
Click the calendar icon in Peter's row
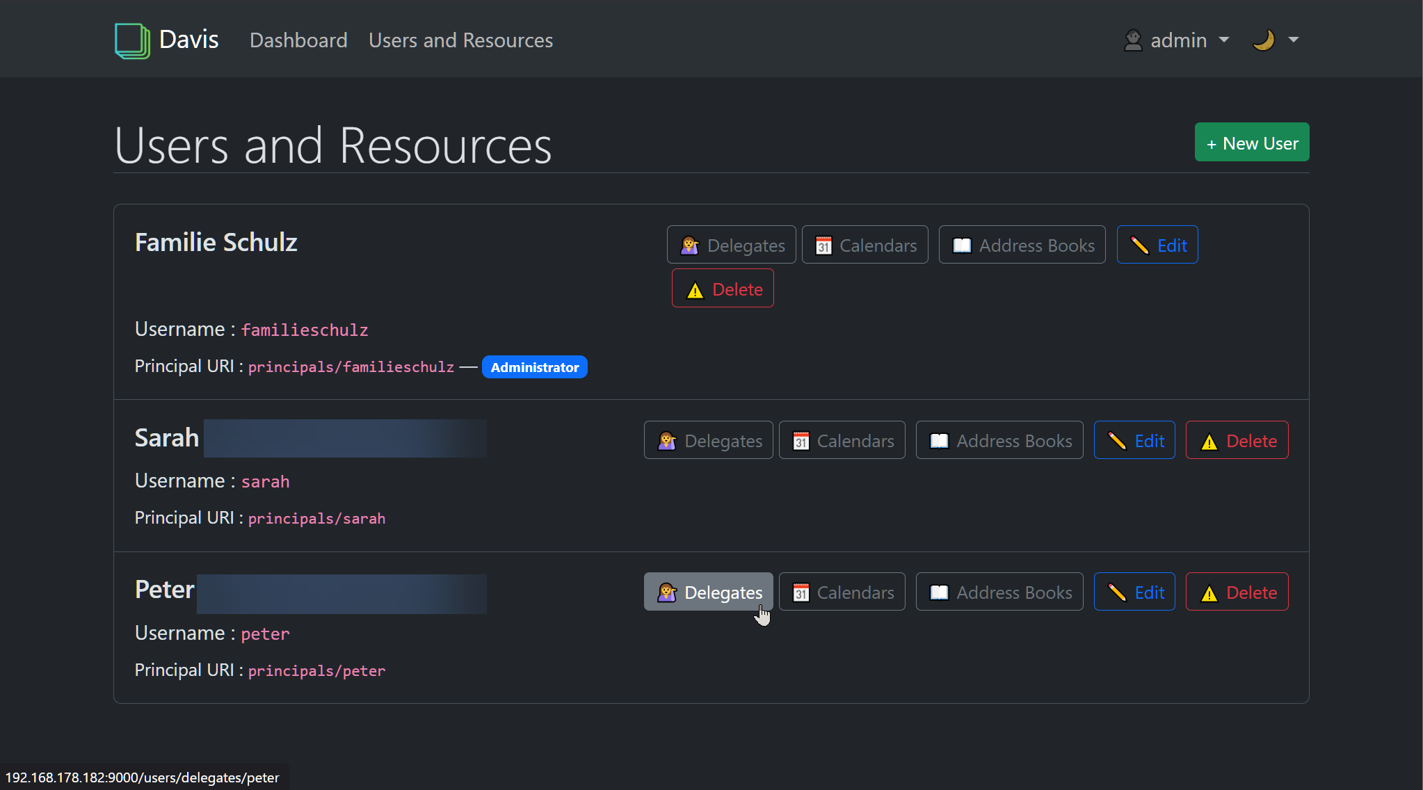tap(801, 592)
